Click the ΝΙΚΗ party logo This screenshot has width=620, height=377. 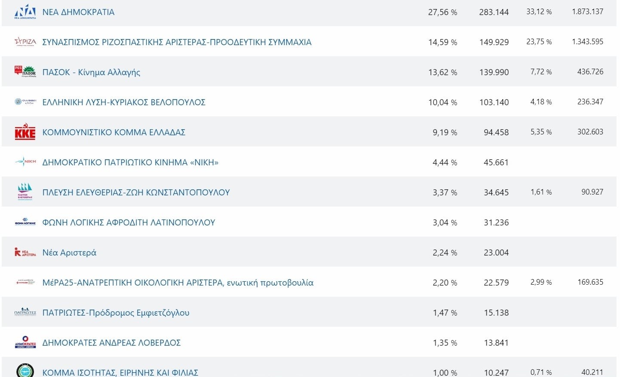click(x=25, y=162)
